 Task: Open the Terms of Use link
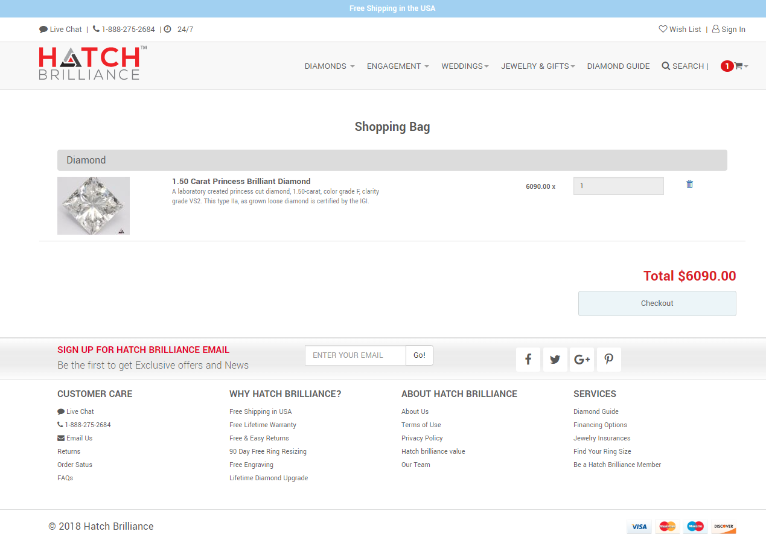421,425
